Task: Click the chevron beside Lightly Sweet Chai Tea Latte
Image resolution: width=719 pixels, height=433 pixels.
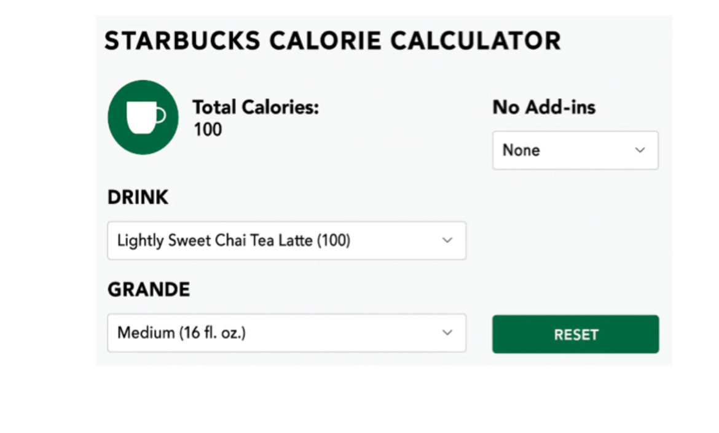Action: [x=447, y=240]
